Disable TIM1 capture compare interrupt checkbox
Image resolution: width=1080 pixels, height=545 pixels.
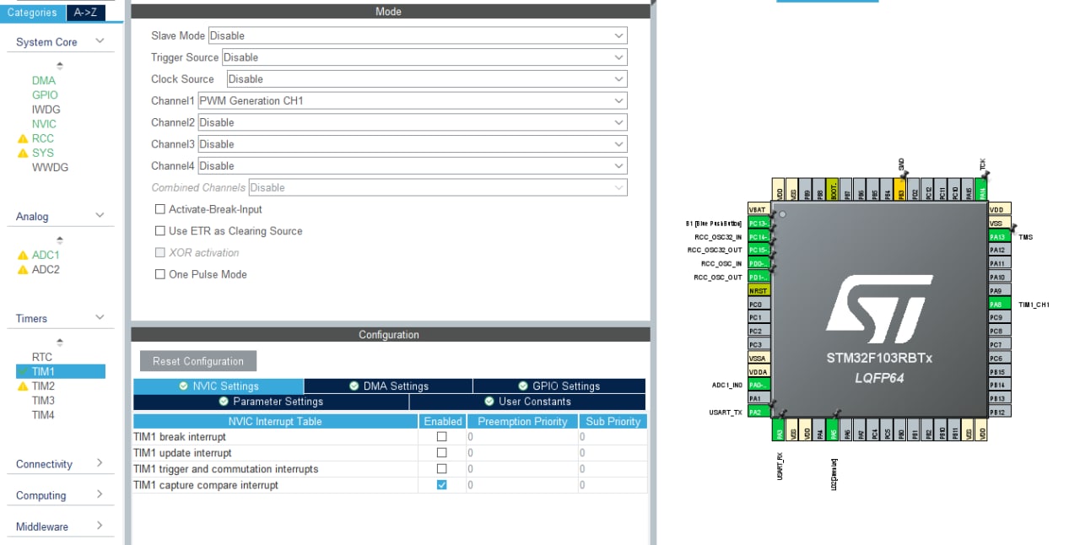click(x=441, y=485)
